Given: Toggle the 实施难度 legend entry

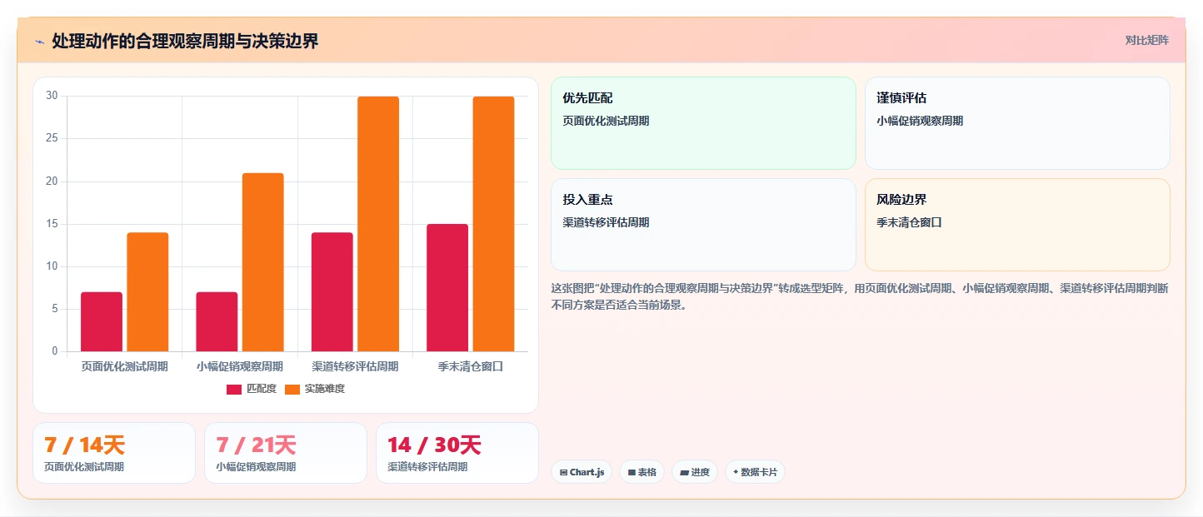Looking at the screenshot, I should click(x=315, y=389).
